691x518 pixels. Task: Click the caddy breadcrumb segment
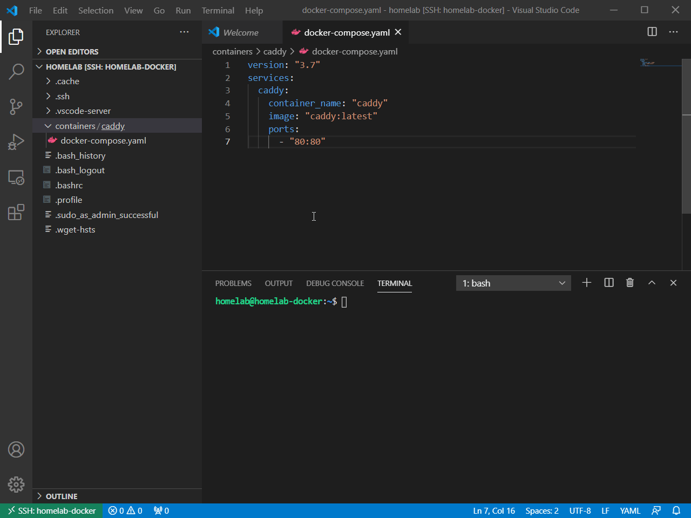[275, 52]
